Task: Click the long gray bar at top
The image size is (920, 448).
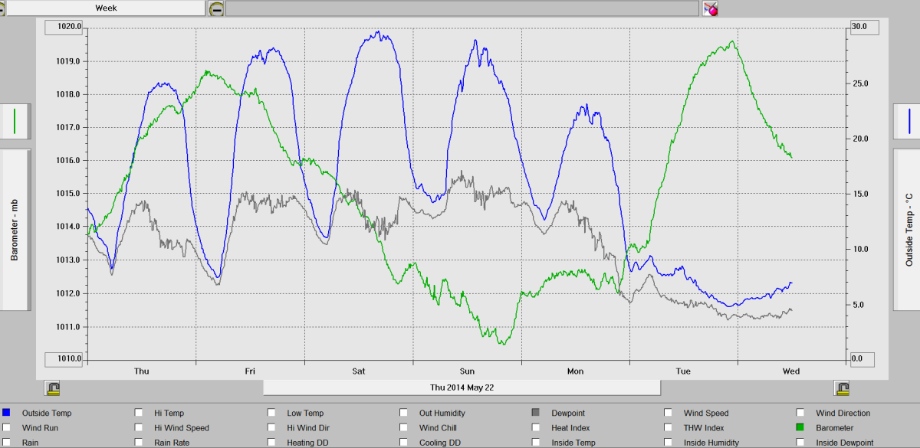Action: coord(463,8)
